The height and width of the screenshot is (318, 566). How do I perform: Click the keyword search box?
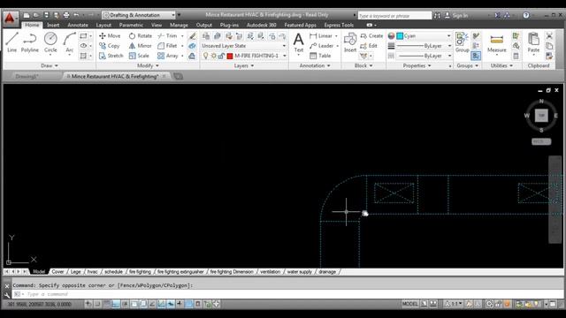[x=394, y=16]
